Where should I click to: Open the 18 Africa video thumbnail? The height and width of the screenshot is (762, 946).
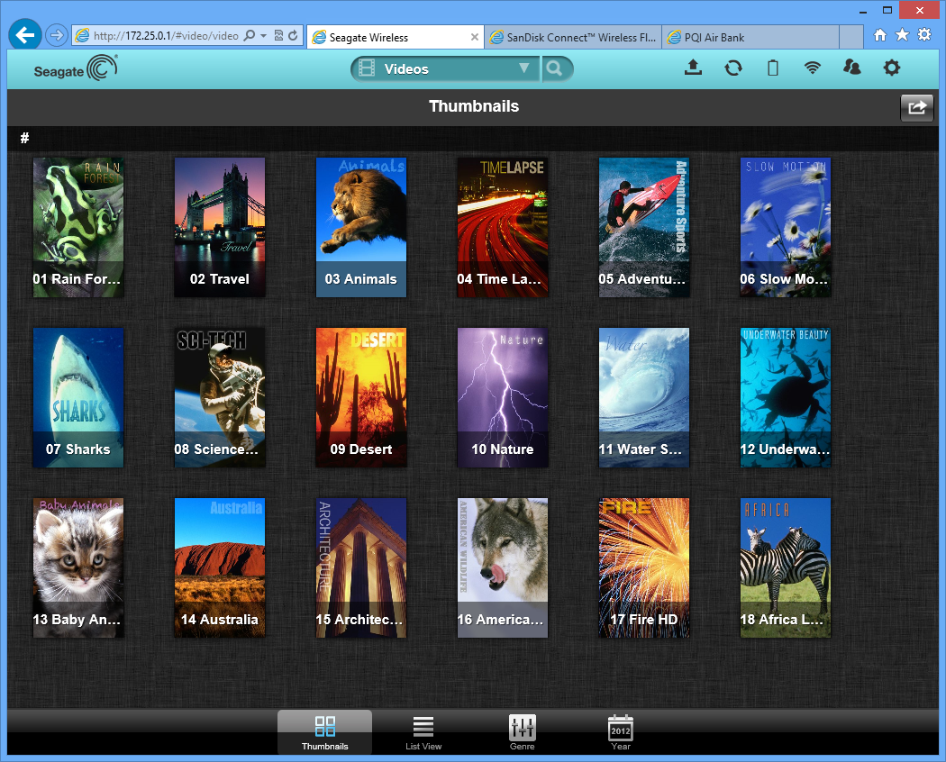point(786,567)
